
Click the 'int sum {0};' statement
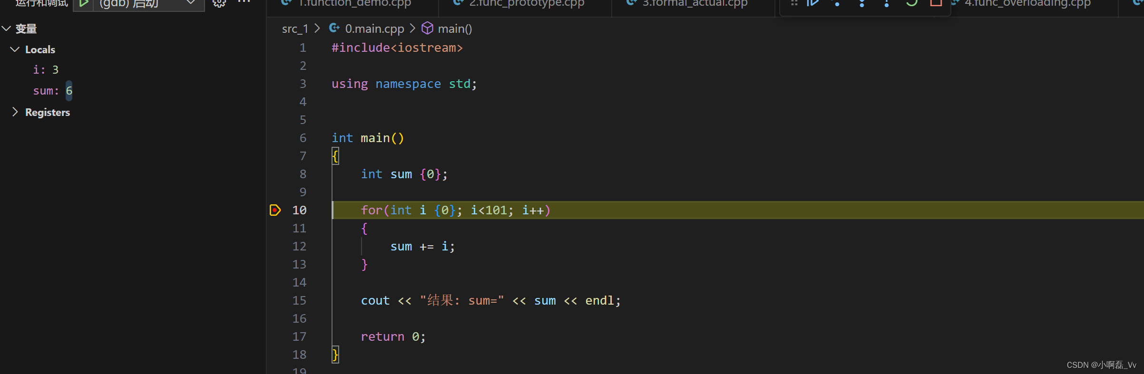404,174
